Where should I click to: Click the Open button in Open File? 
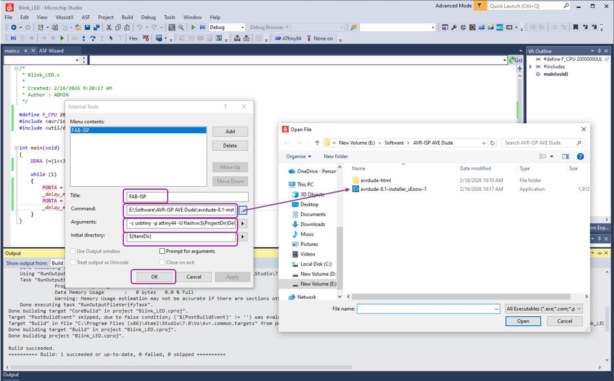[x=523, y=321]
